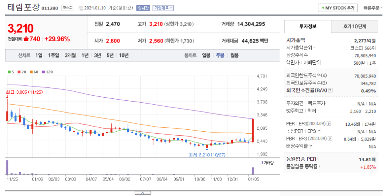Switch to the 투자정보 tab
The height and width of the screenshot is (196, 384).
[308, 27]
